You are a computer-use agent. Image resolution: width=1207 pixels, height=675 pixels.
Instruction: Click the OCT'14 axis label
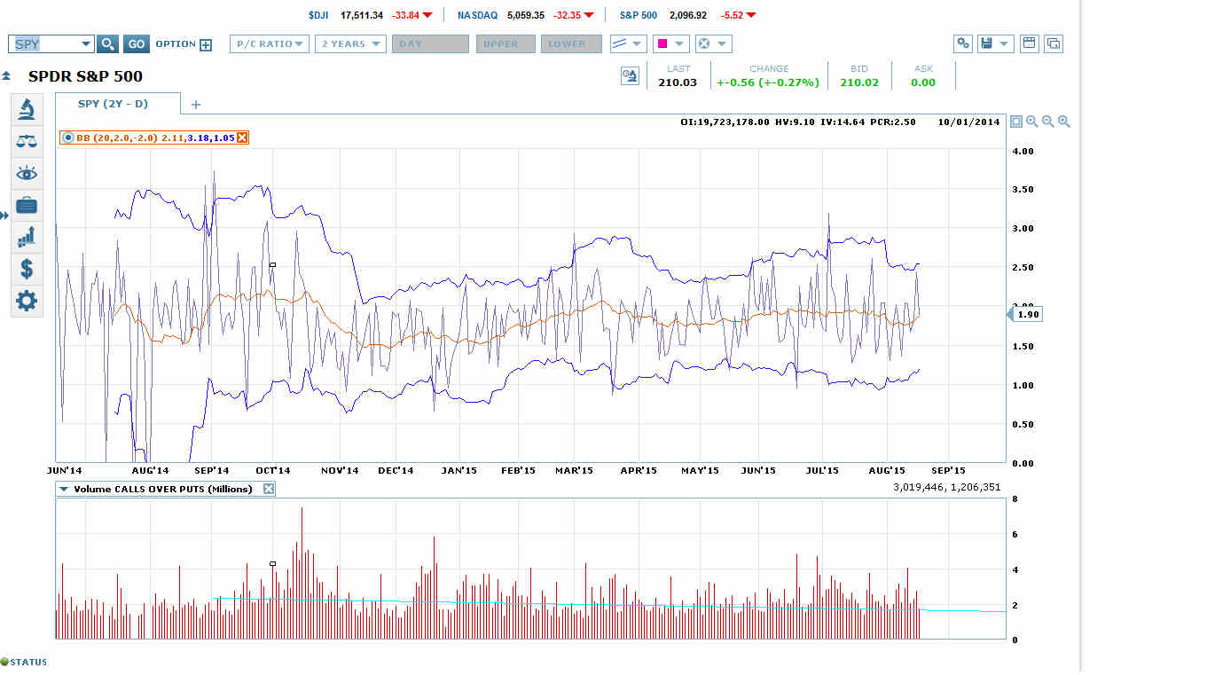(273, 470)
